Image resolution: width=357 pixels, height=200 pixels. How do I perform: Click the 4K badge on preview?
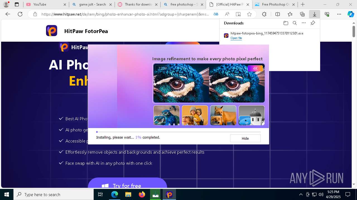255,68
